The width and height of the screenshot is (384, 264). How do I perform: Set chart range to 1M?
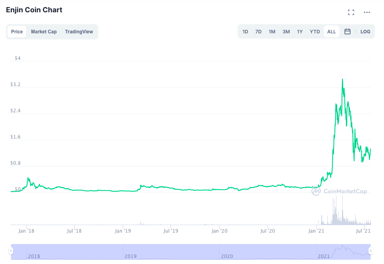[272, 32]
